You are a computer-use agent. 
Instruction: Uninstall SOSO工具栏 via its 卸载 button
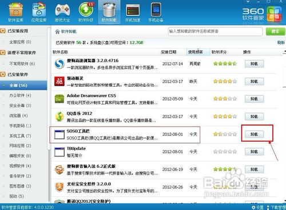[x=254, y=134]
